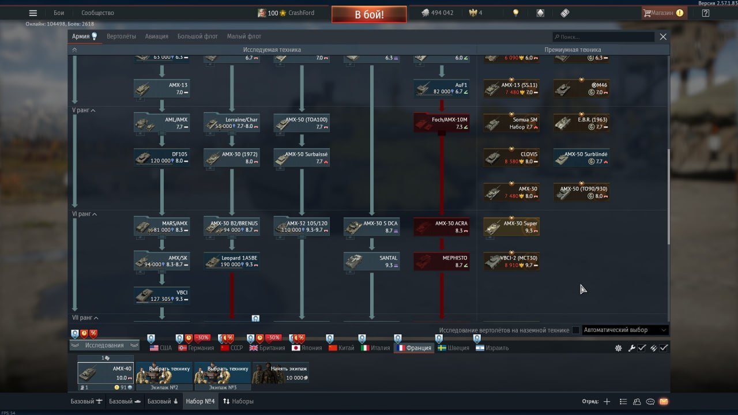Screen dimensions: 738x415
Task: Close the research tree window
Action: (663, 36)
